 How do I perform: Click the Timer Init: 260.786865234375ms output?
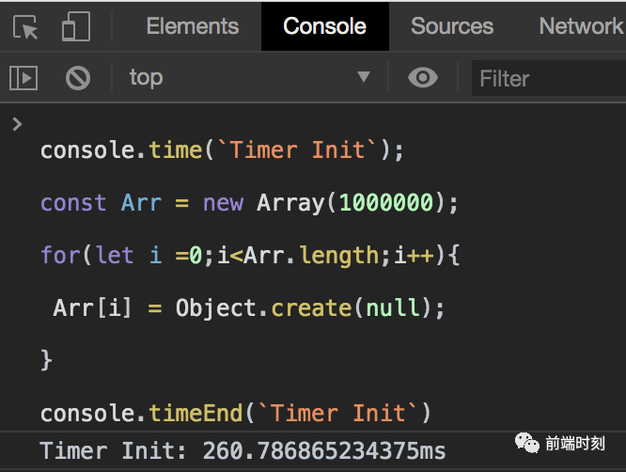click(243, 451)
